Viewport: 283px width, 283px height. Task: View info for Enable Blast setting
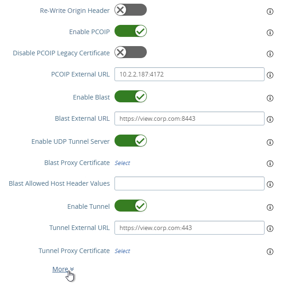click(x=270, y=98)
